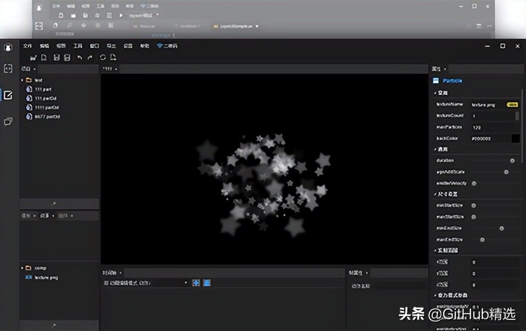Click the New File icon in the toolbar
This screenshot has width=526, height=331.
[43, 57]
